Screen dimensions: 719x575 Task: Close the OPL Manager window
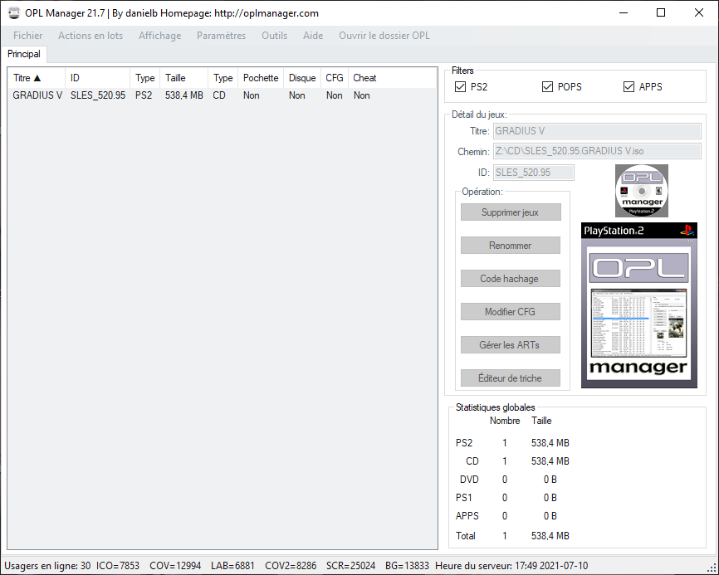(x=699, y=12)
